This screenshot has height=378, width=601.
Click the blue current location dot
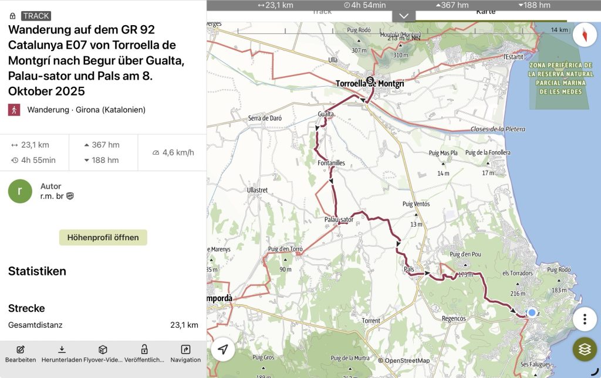coord(532,313)
